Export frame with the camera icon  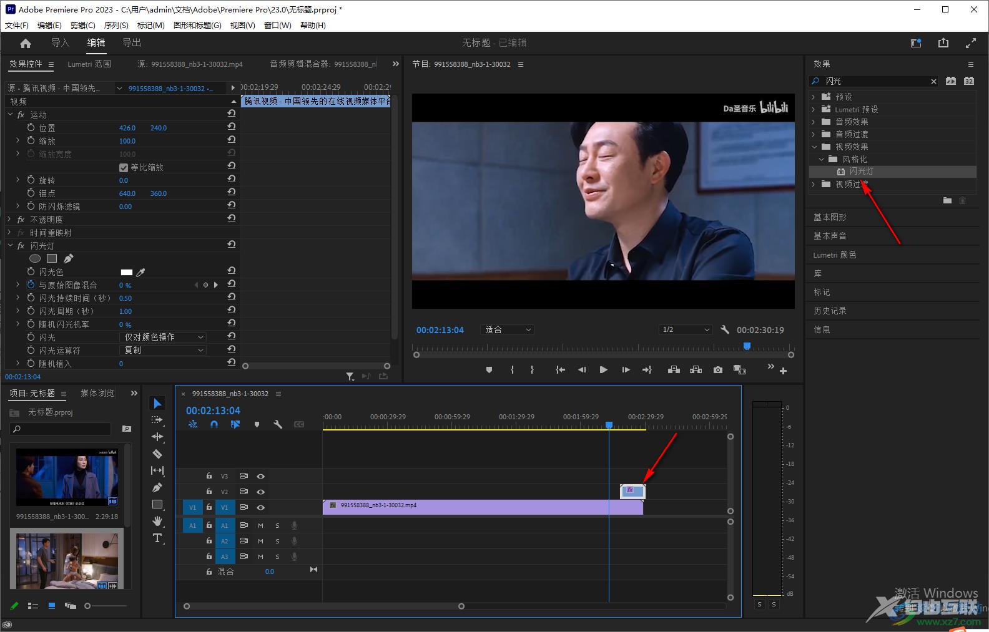point(718,369)
